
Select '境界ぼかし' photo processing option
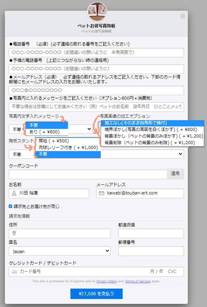[x=151, y=129]
